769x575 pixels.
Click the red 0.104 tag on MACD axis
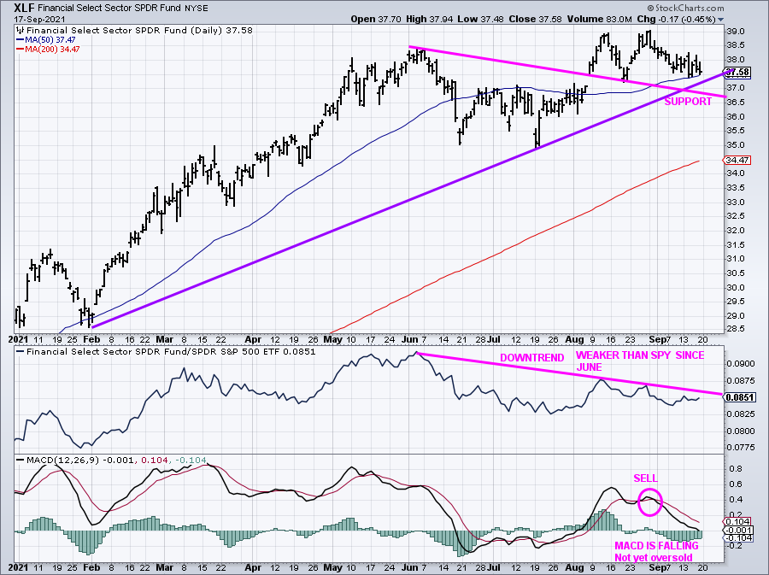pyautogui.click(x=737, y=521)
